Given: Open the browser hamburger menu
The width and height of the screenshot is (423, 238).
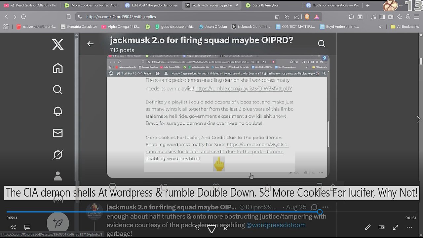Looking at the screenshot, I should coord(417,17).
